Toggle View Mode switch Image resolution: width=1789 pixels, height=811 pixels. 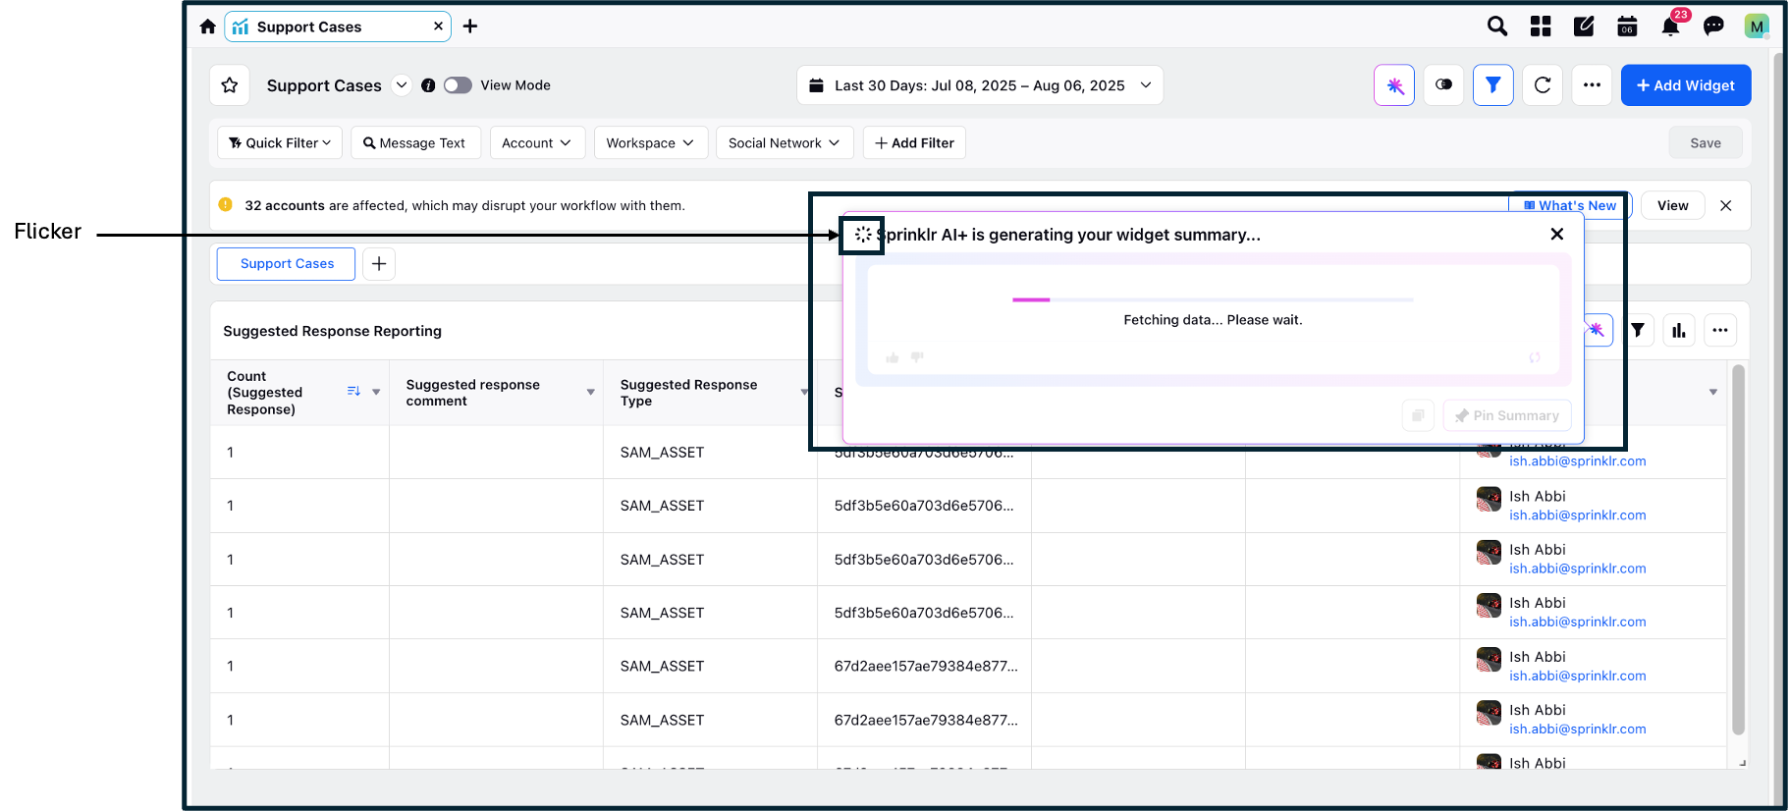click(458, 85)
